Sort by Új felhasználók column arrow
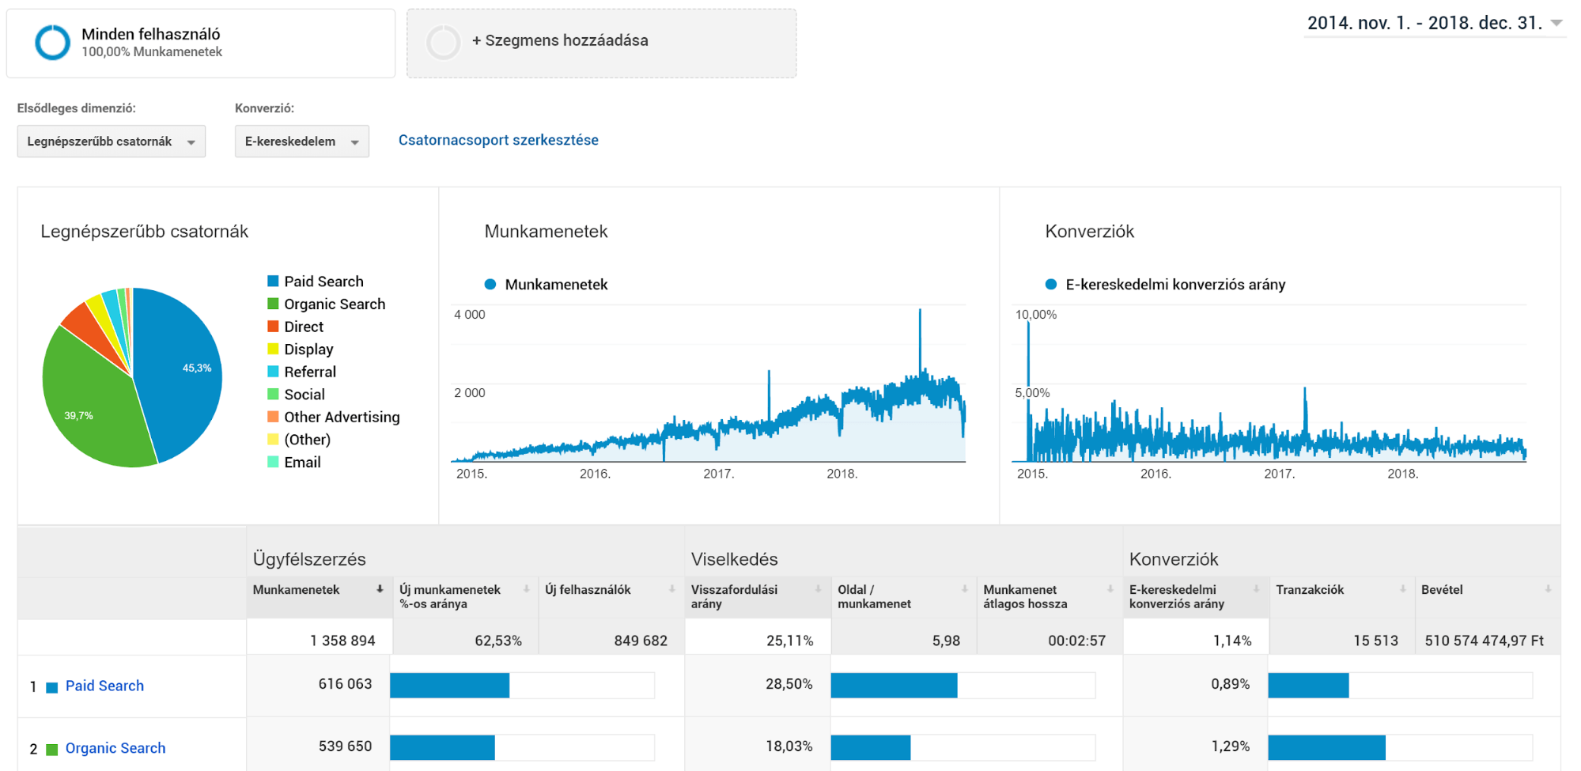Screen dimensions: 1581x771 (x=671, y=589)
